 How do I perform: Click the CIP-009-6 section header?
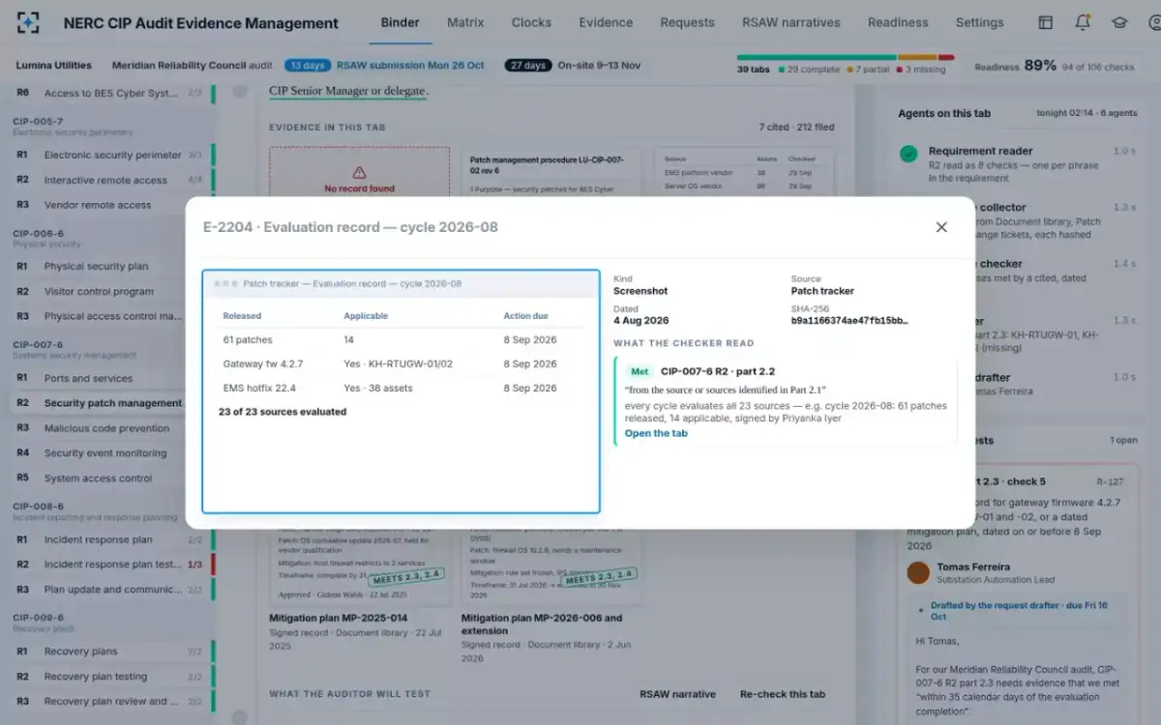click(x=38, y=617)
